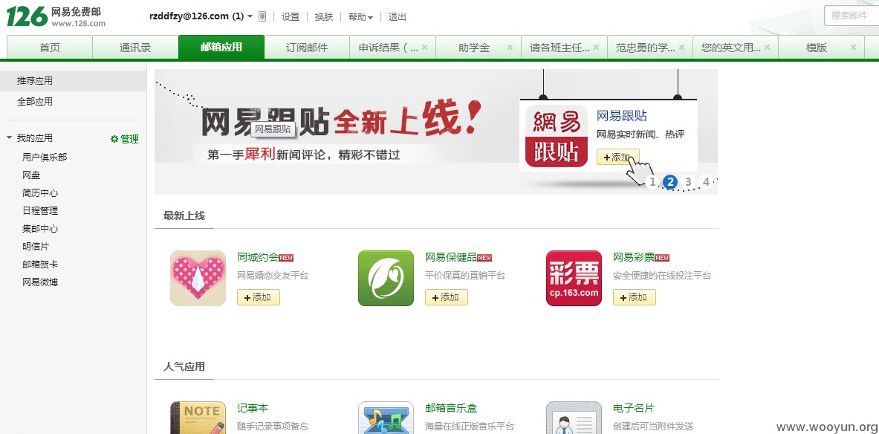The image size is (879, 434).
Task: Switch to the 首页 tab
Action: (49, 48)
